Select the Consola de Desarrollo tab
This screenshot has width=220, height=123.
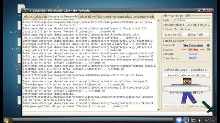(63, 16)
